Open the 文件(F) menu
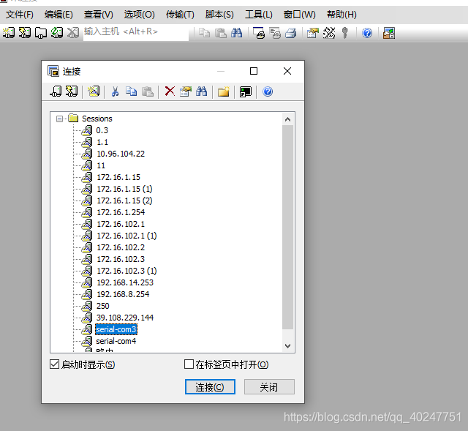This screenshot has width=468, height=431. click(x=20, y=15)
